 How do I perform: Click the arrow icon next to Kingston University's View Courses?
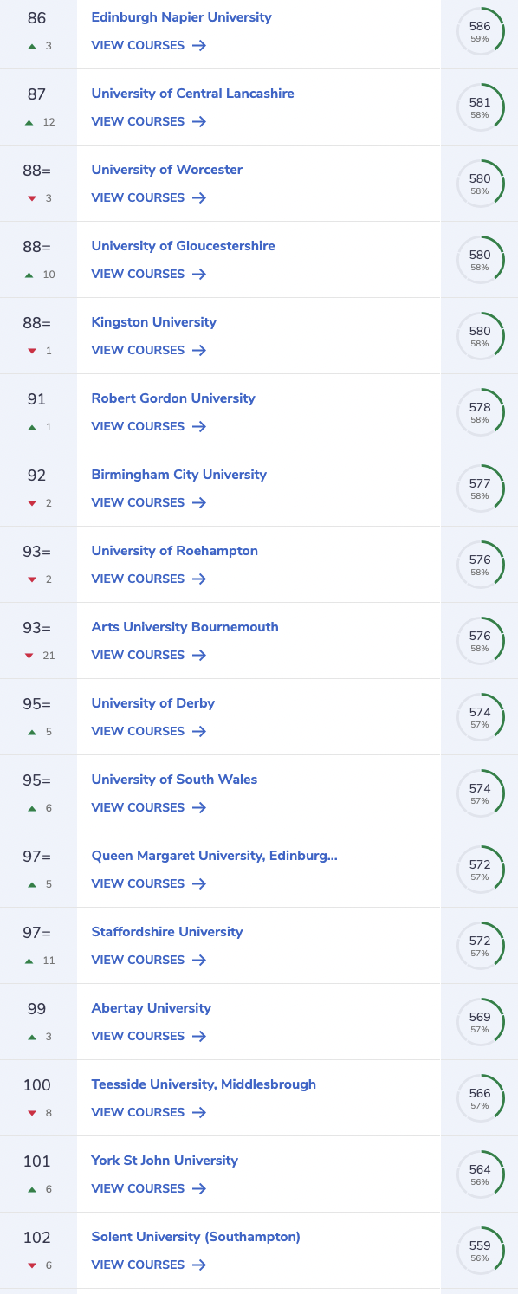(199, 350)
